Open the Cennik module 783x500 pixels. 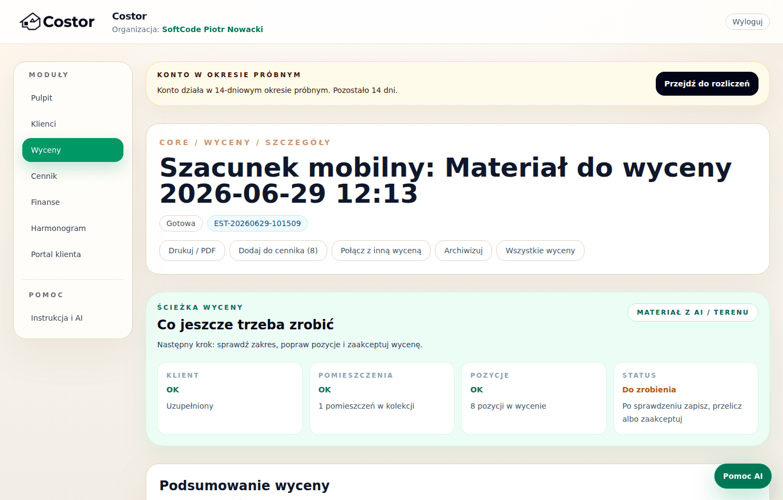click(x=73, y=176)
